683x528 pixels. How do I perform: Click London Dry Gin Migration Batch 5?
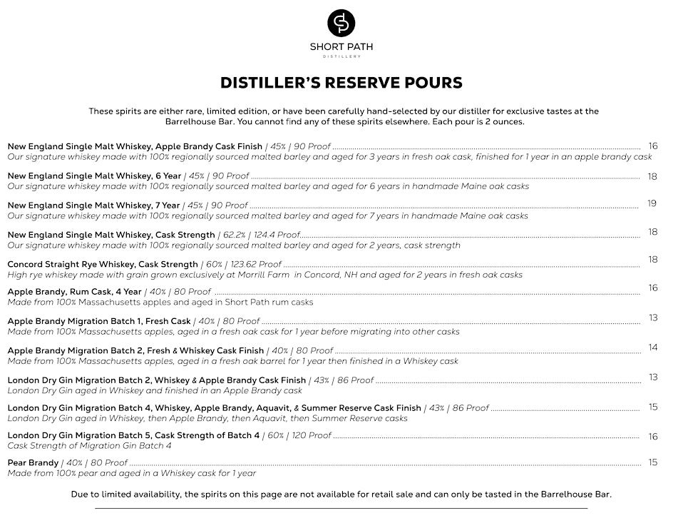tap(133, 435)
